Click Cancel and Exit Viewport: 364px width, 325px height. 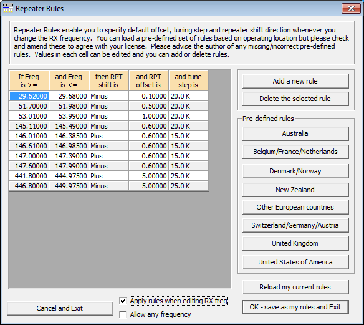pyautogui.click(x=60, y=308)
